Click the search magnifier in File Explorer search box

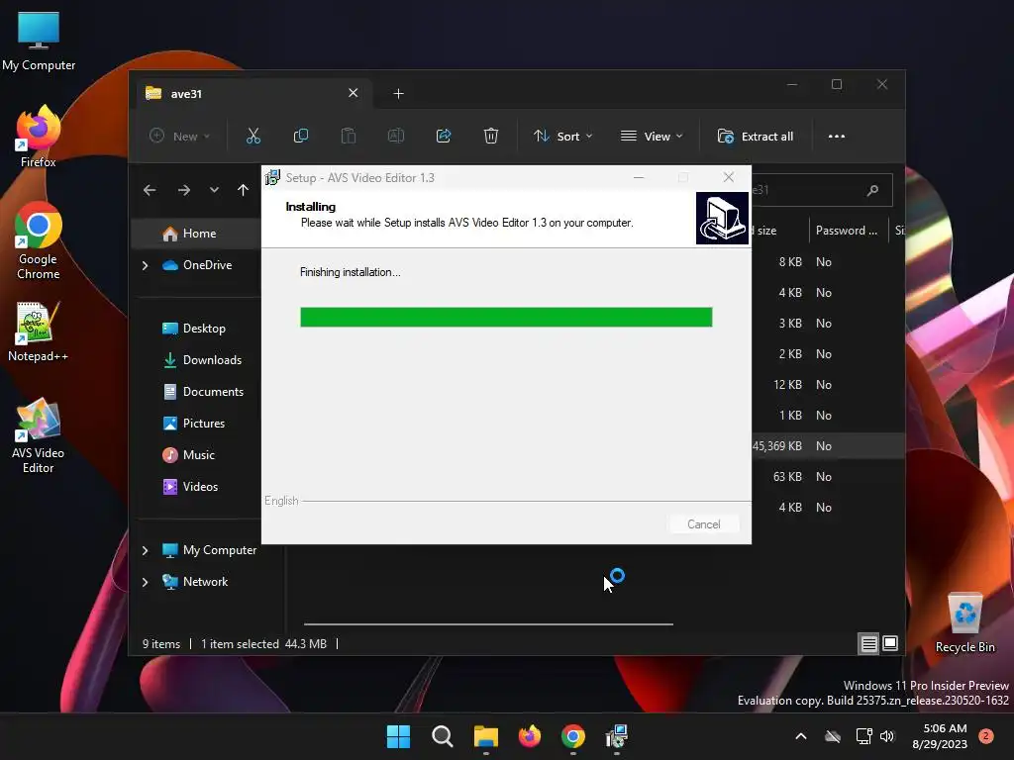coord(872,190)
